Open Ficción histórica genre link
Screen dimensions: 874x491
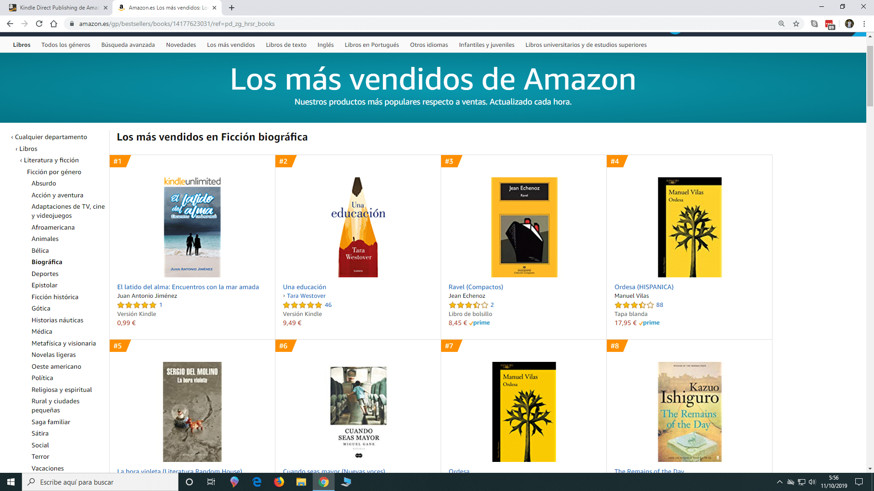pyautogui.click(x=55, y=297)
